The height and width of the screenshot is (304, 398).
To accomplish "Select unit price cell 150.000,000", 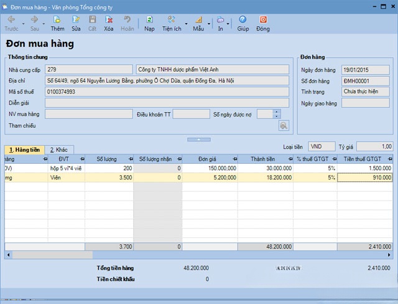I will (x=210, y=168).
